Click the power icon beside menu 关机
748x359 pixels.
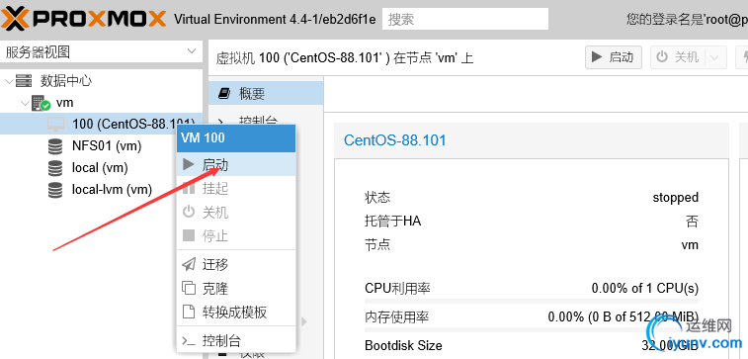[189, 212]
